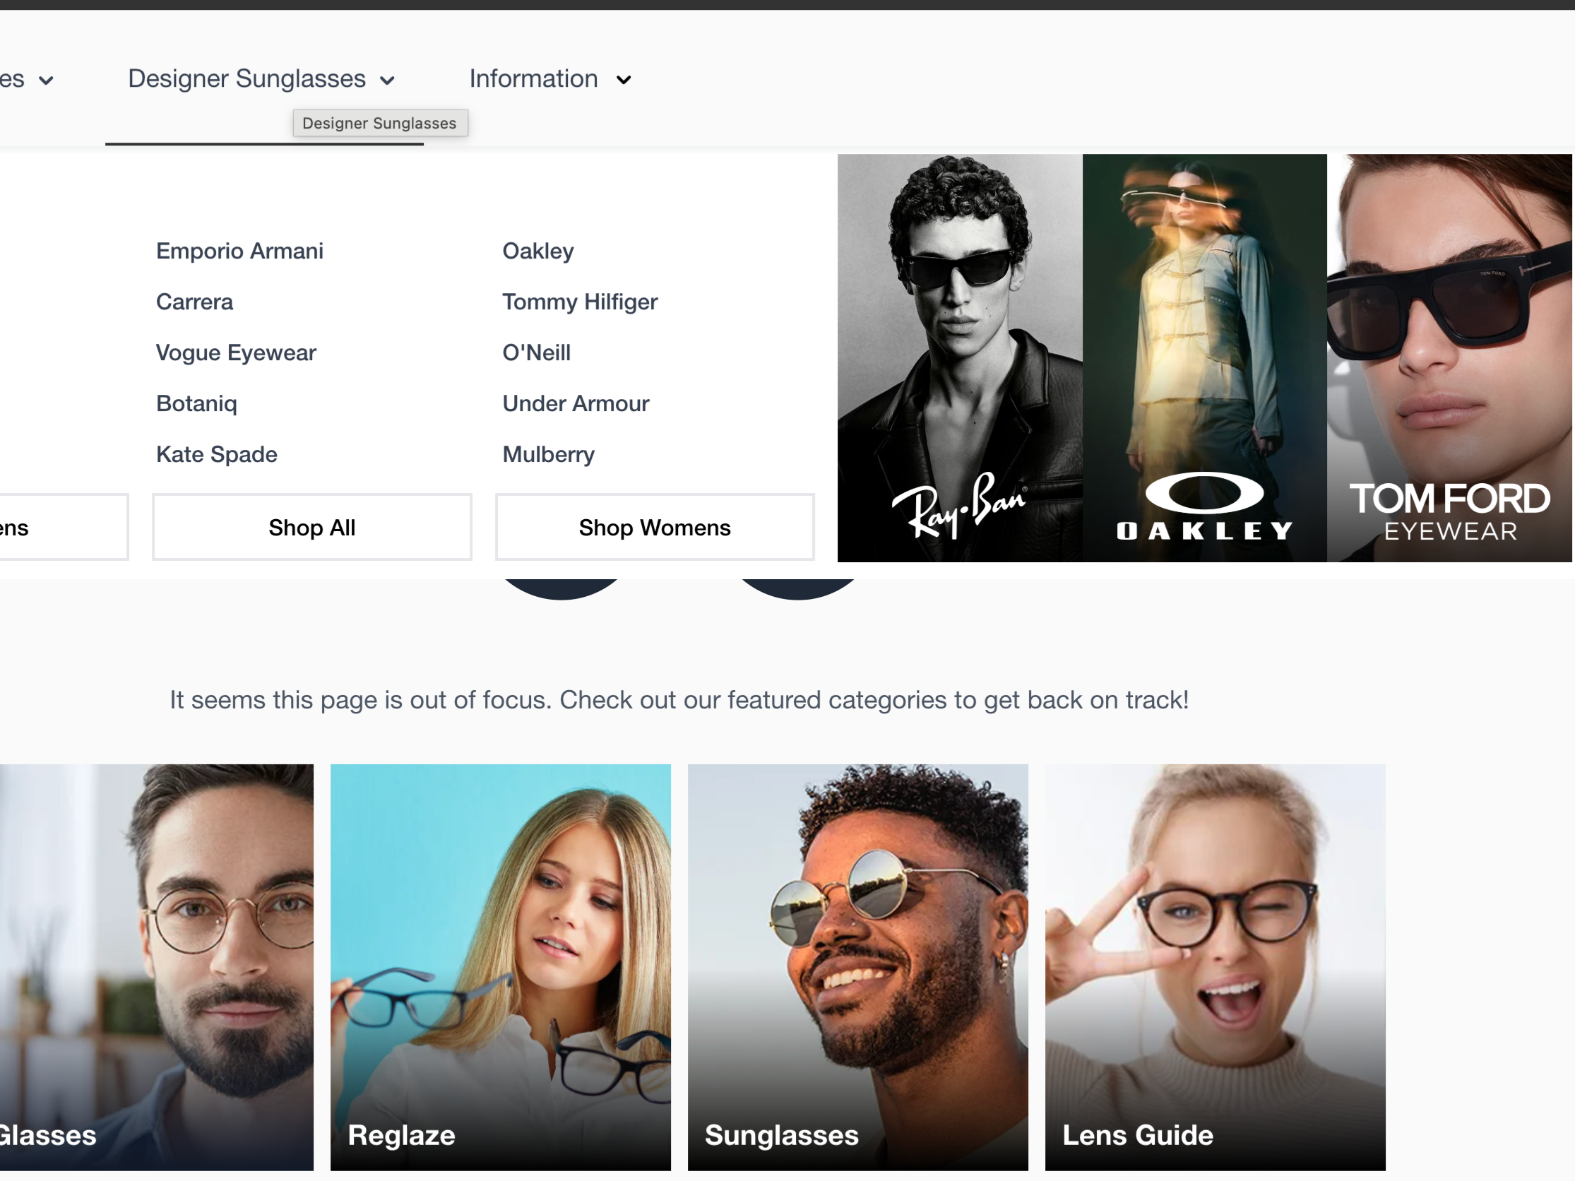Select Carrera brand link
This screenshot has width=1575, height=1181.
coord(194,302)
